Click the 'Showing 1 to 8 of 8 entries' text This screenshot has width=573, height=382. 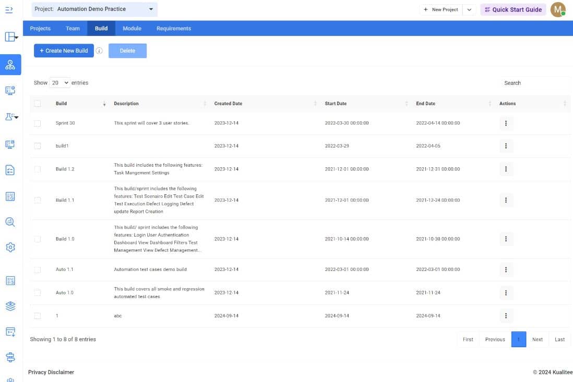[63, 339]
